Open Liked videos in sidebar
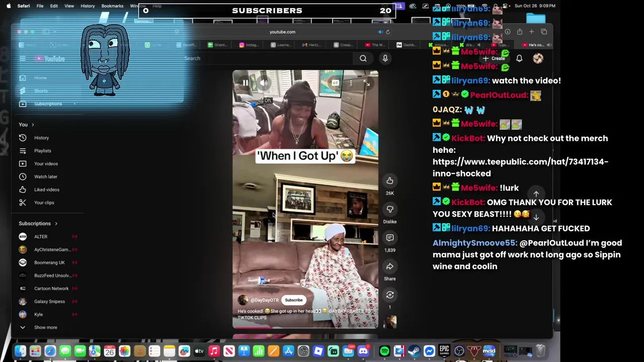The width and height of the screenshot is (644, 362). point(47,190)
